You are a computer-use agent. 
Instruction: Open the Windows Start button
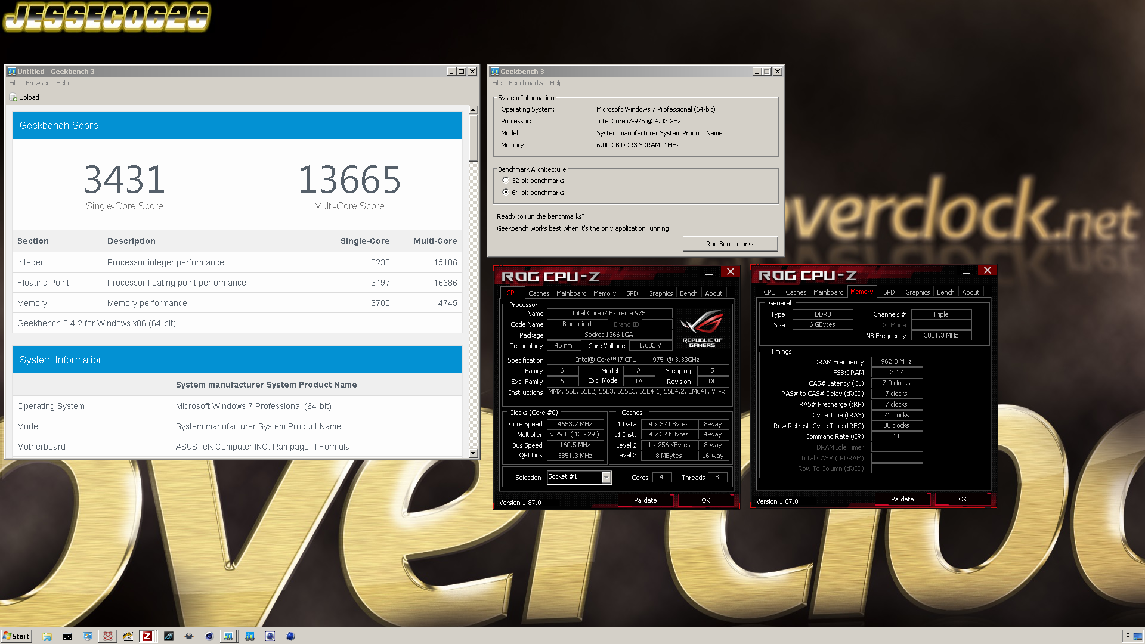[16, 636]
